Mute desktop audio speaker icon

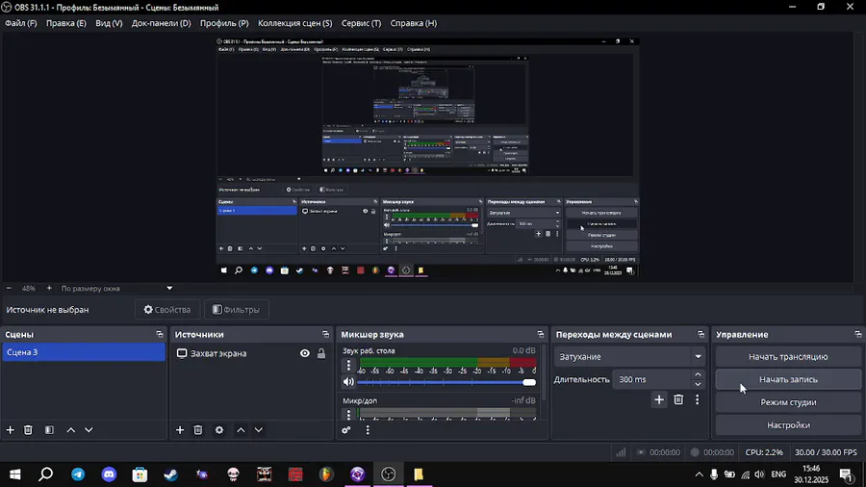coord(348,381)
